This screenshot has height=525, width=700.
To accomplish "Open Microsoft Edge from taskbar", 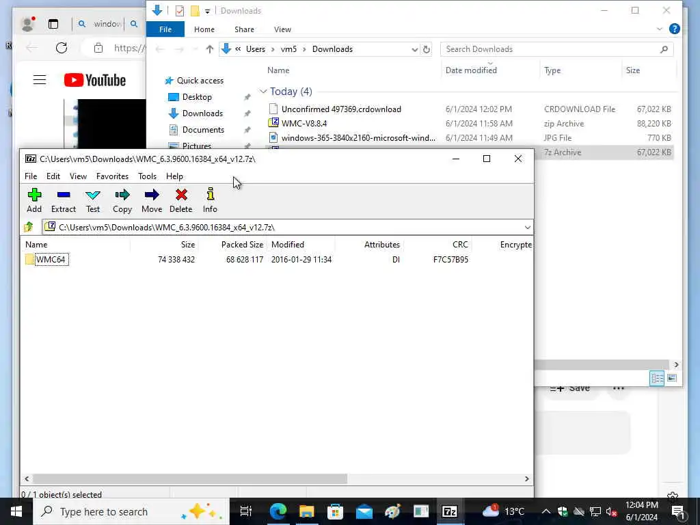I will tap(278, 511).
